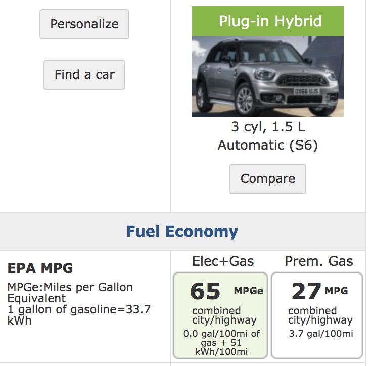
Task: Click the 1 gallon of gasoline=33.7 kWh note
Action: 79,314
